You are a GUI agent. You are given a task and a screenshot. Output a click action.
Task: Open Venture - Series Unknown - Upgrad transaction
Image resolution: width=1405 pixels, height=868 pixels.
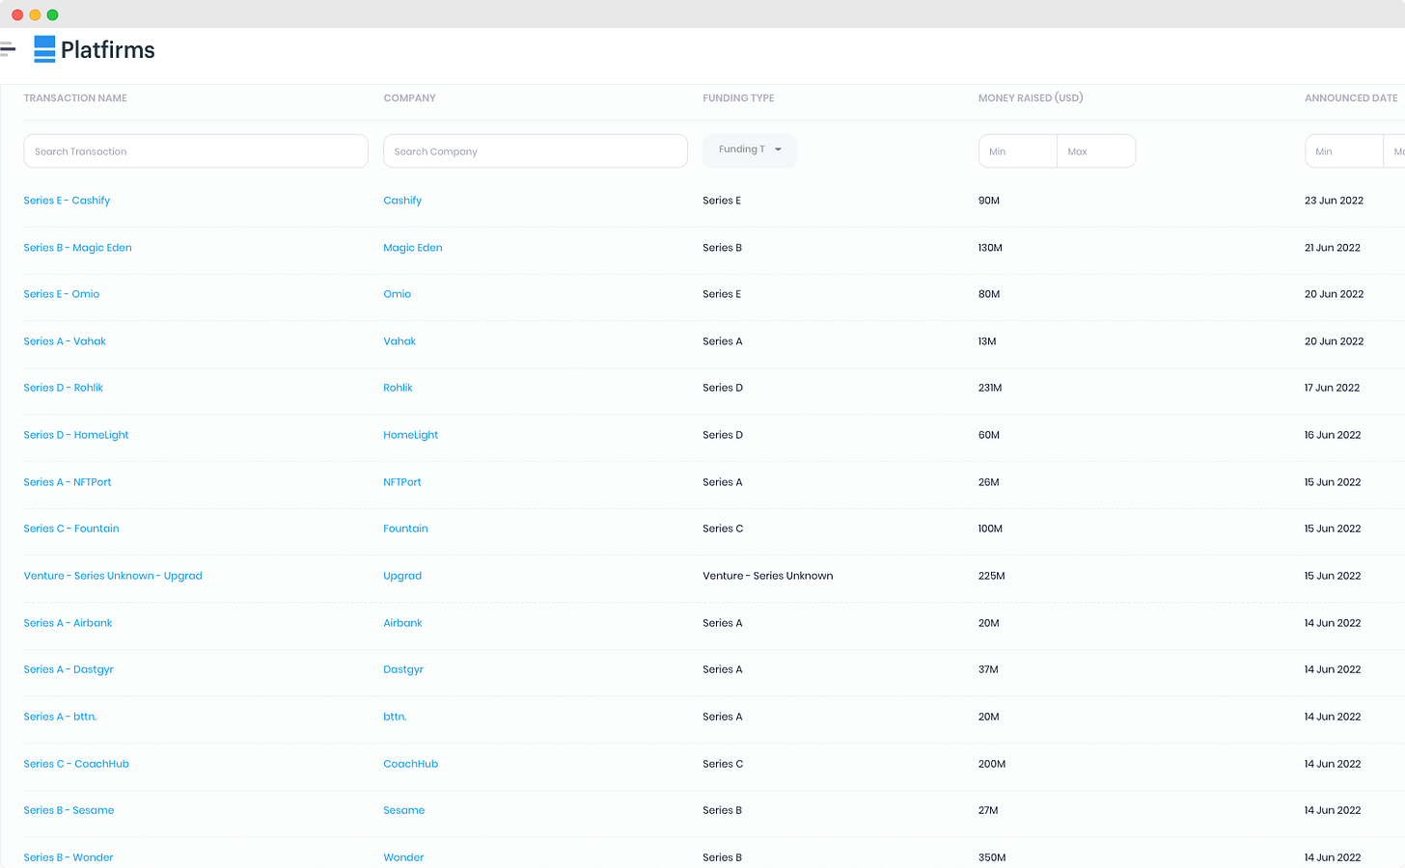pos(113,576)
